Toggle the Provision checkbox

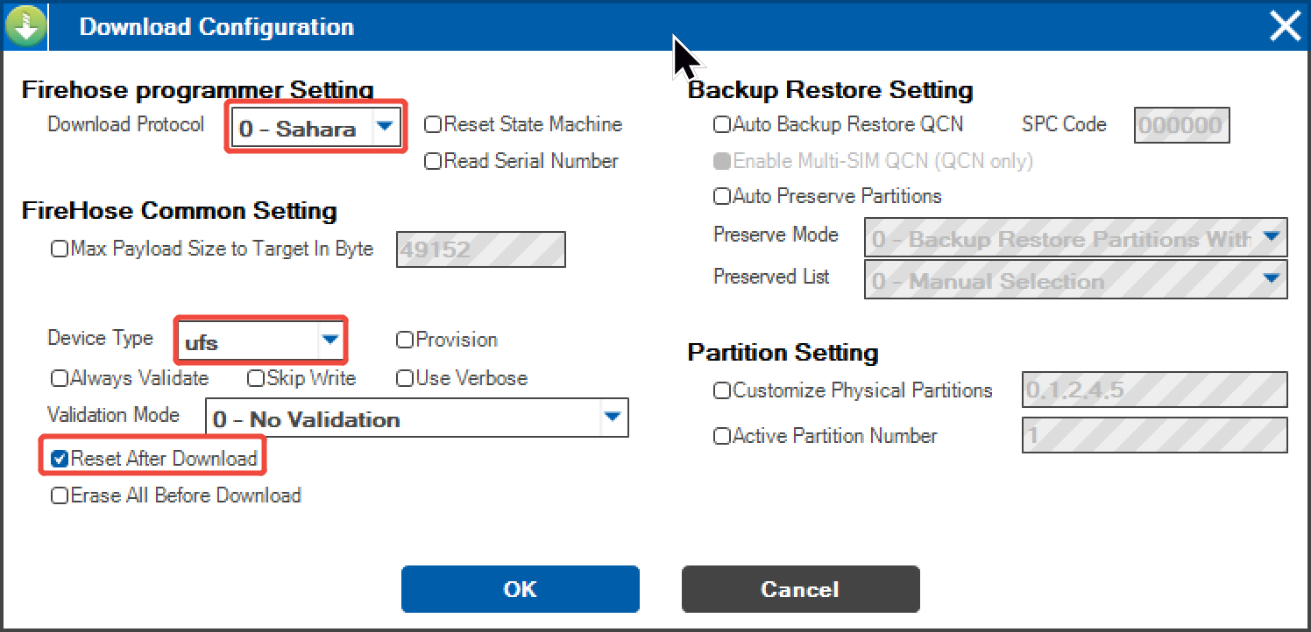[405, 340]
